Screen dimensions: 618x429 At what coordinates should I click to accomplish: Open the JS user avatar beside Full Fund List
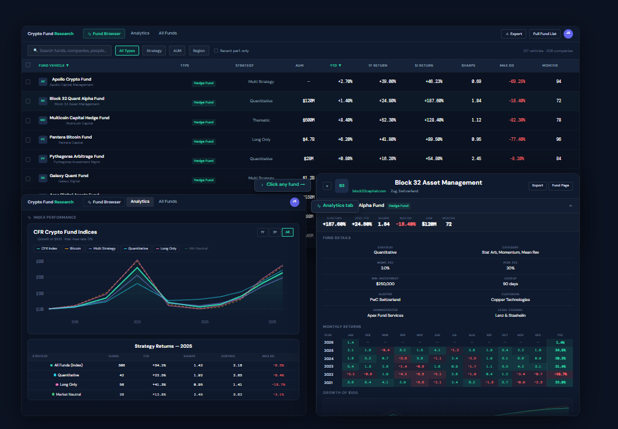coord(568,34)
